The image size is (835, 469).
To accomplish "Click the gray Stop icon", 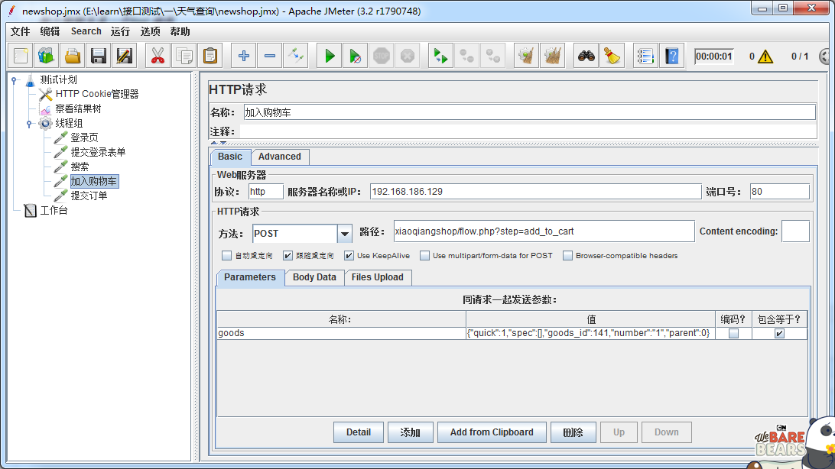I will click(382, 56).
